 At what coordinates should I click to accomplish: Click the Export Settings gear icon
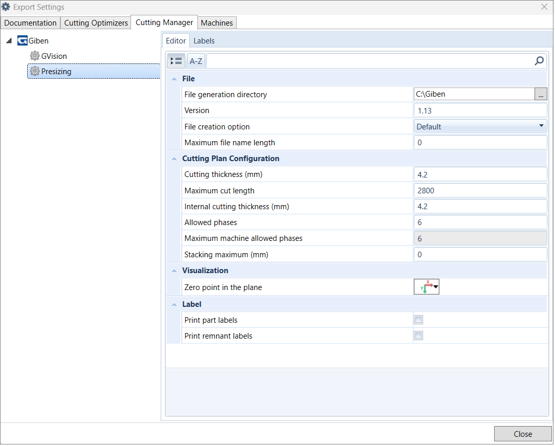pyautogui.click(x=6, y=7)
